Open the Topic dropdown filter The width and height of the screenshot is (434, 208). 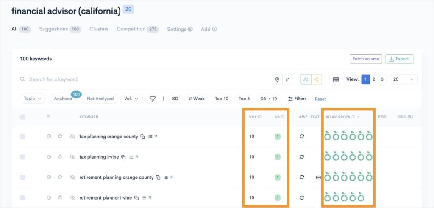pyautogui.click(x=33, y=99)
